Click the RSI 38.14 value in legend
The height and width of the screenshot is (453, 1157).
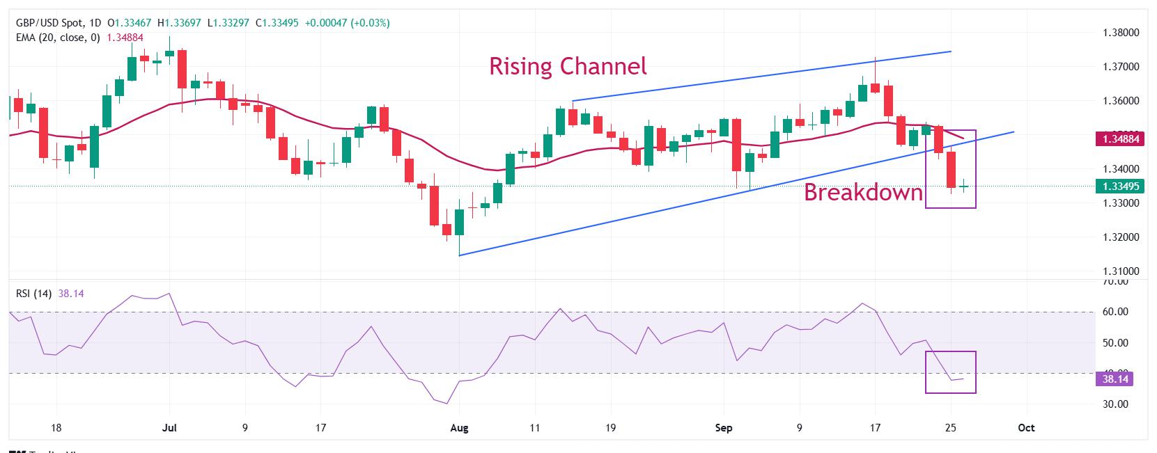point(71,294)
